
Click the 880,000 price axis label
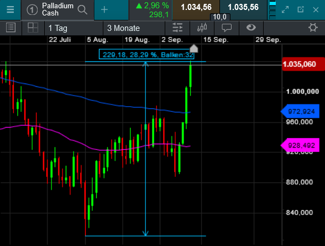(300, 182)
